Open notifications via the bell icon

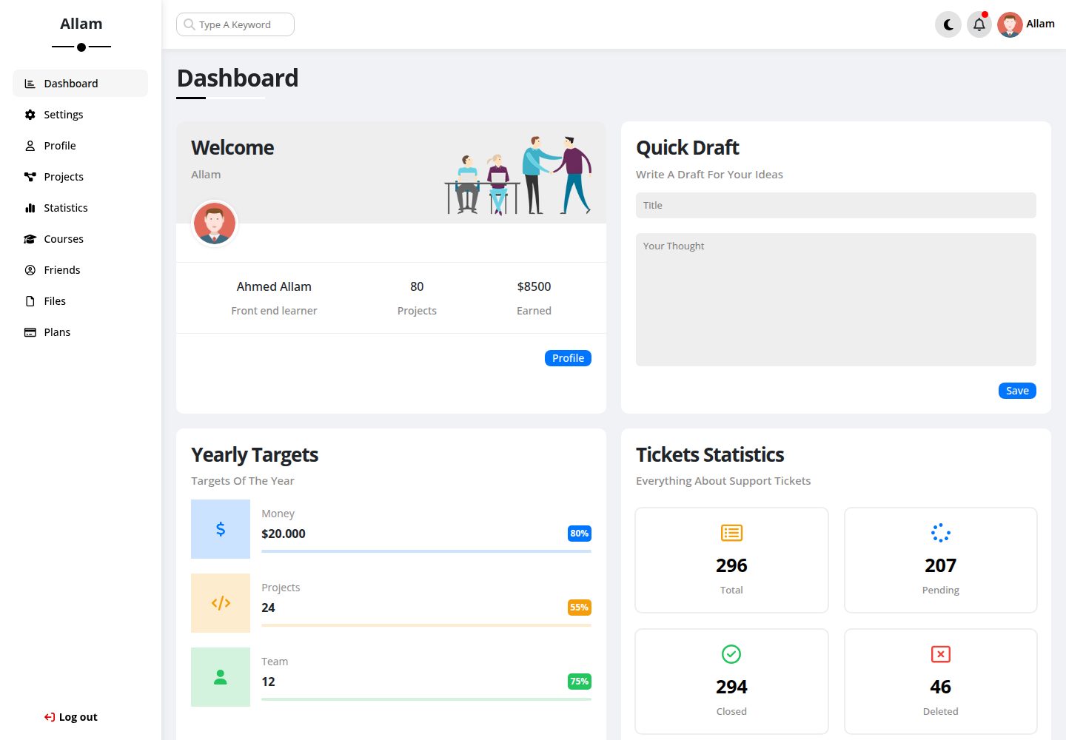(x=979, y=24)
